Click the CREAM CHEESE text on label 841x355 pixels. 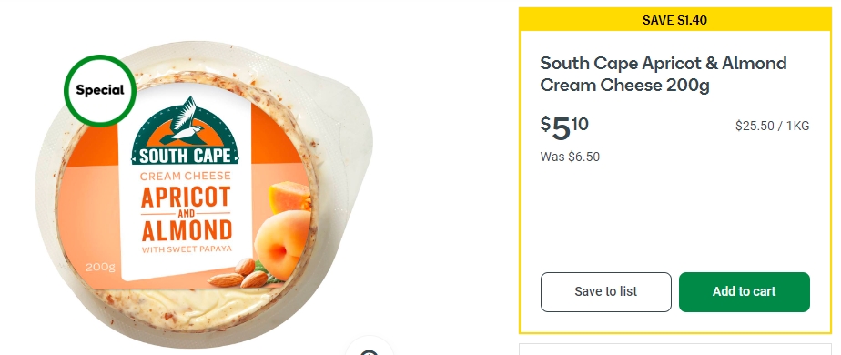pyautogui.click(x=186, y=176)
